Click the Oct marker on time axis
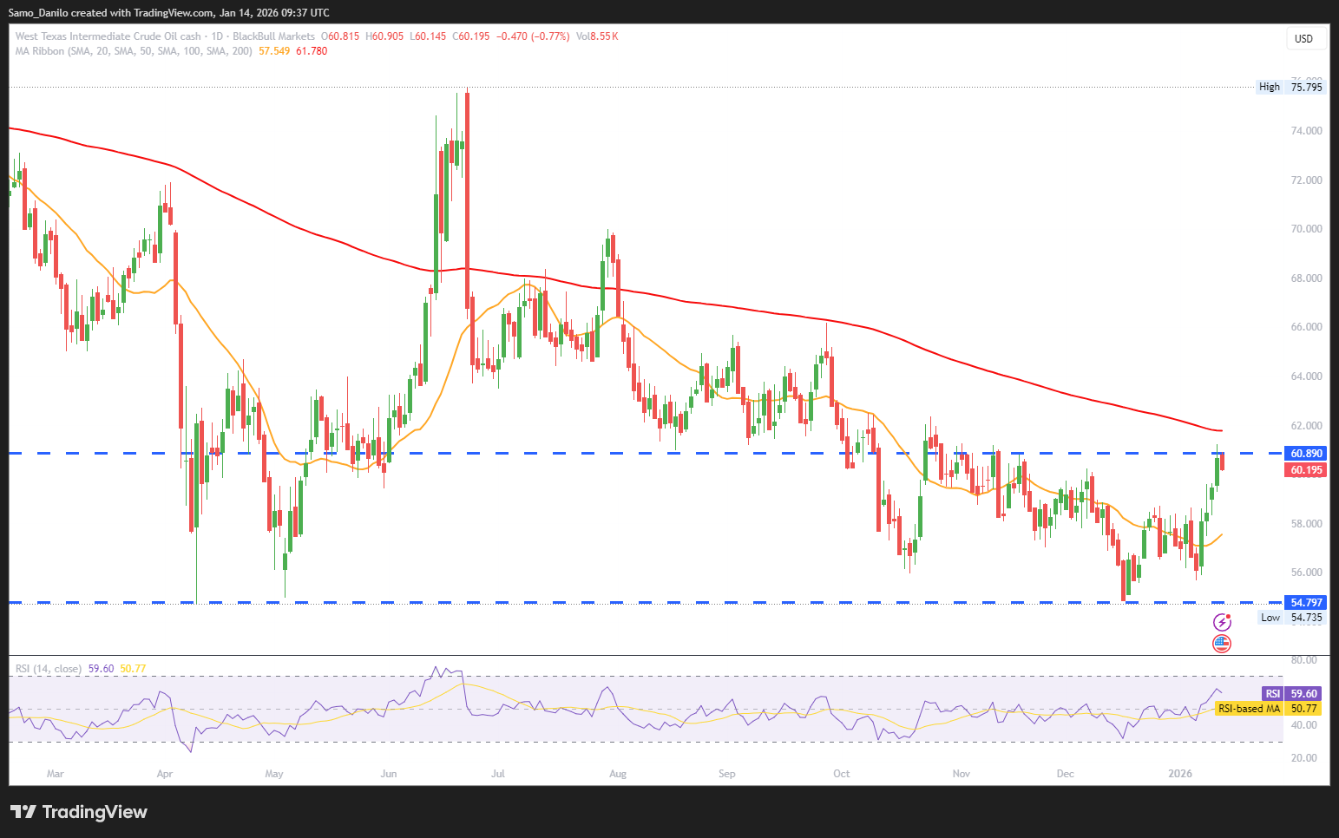The width and height of the screenshot is (1339, 838). point(841,773)
